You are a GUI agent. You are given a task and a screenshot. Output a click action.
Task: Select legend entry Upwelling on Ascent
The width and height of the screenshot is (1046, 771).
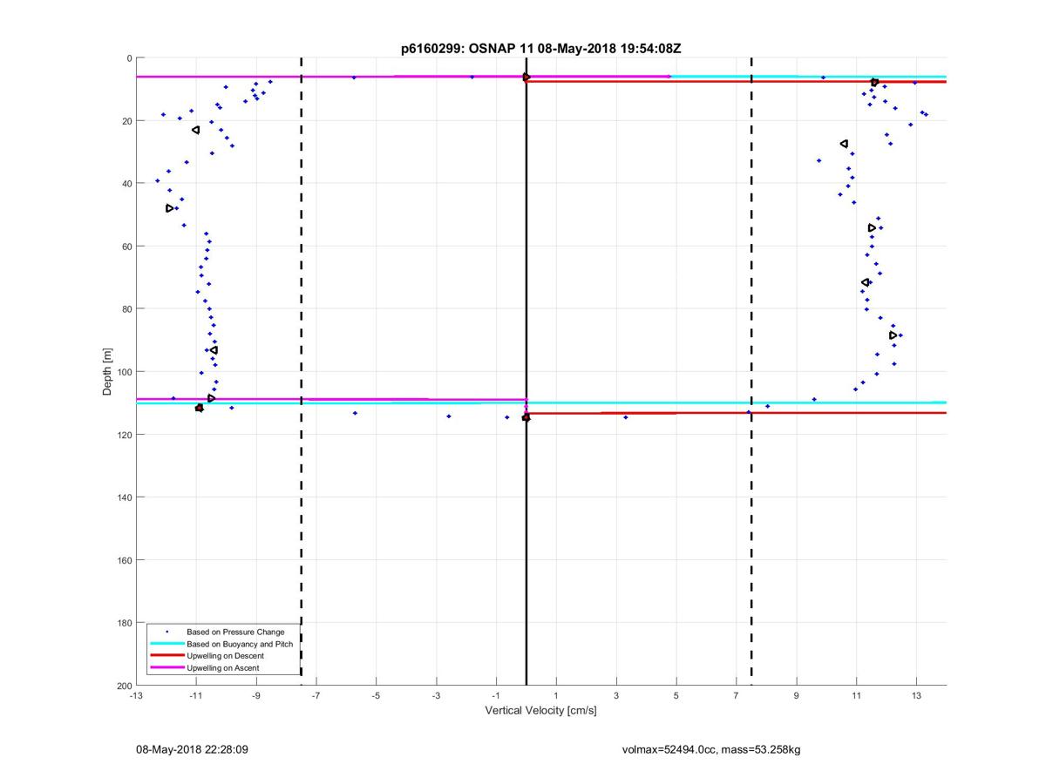(223, 668)
